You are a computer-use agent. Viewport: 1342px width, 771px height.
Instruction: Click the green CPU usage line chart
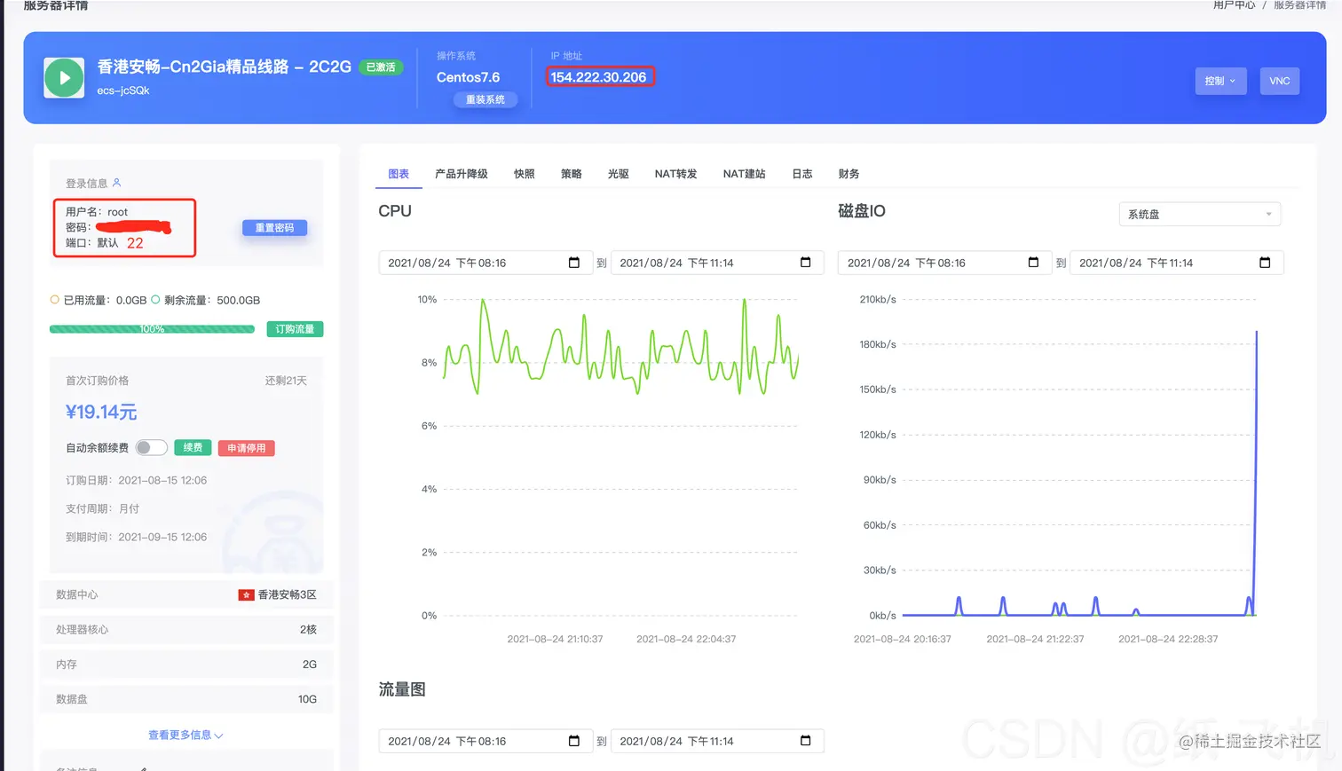[x=621, y=347]
